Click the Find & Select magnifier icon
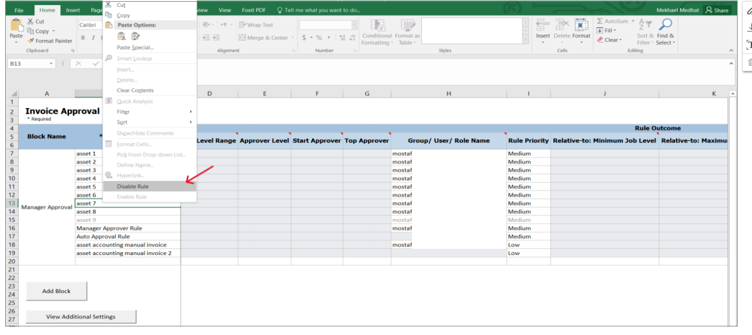This screenshot has height=335, width=752. click(665, 25)
